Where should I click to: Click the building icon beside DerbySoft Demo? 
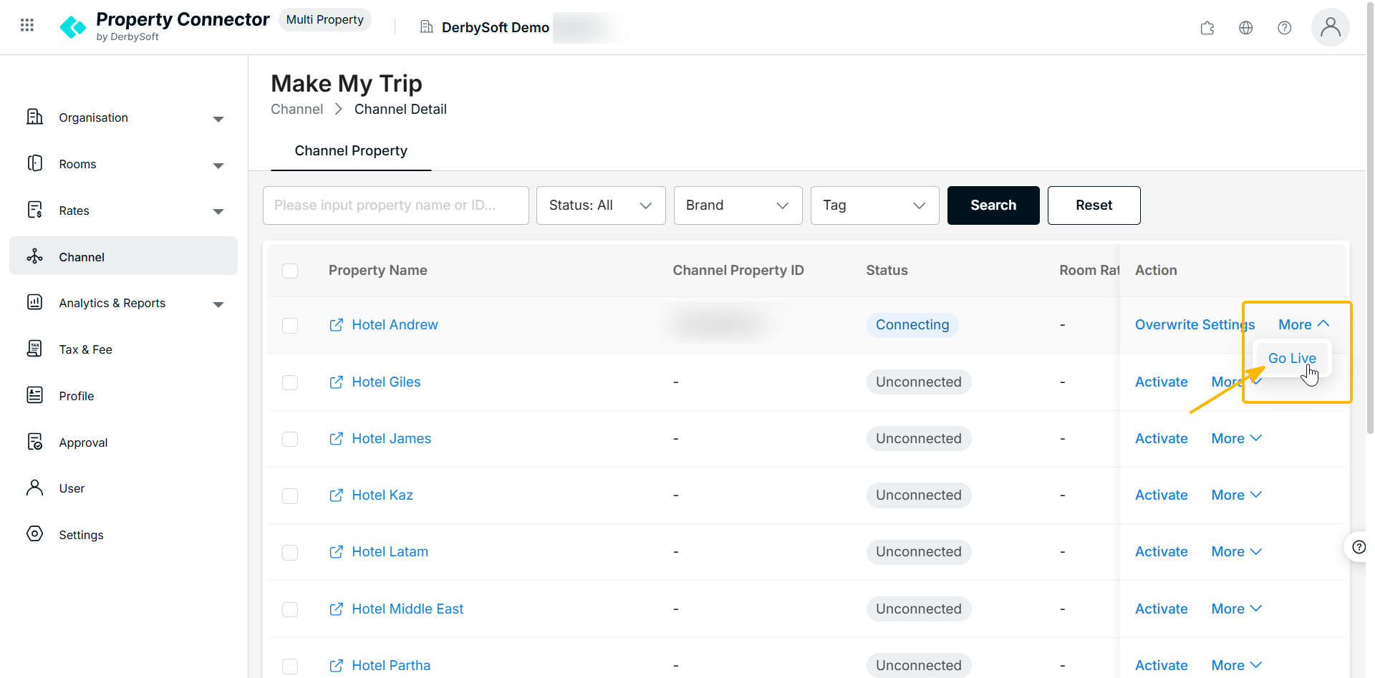tap(427, 27)
